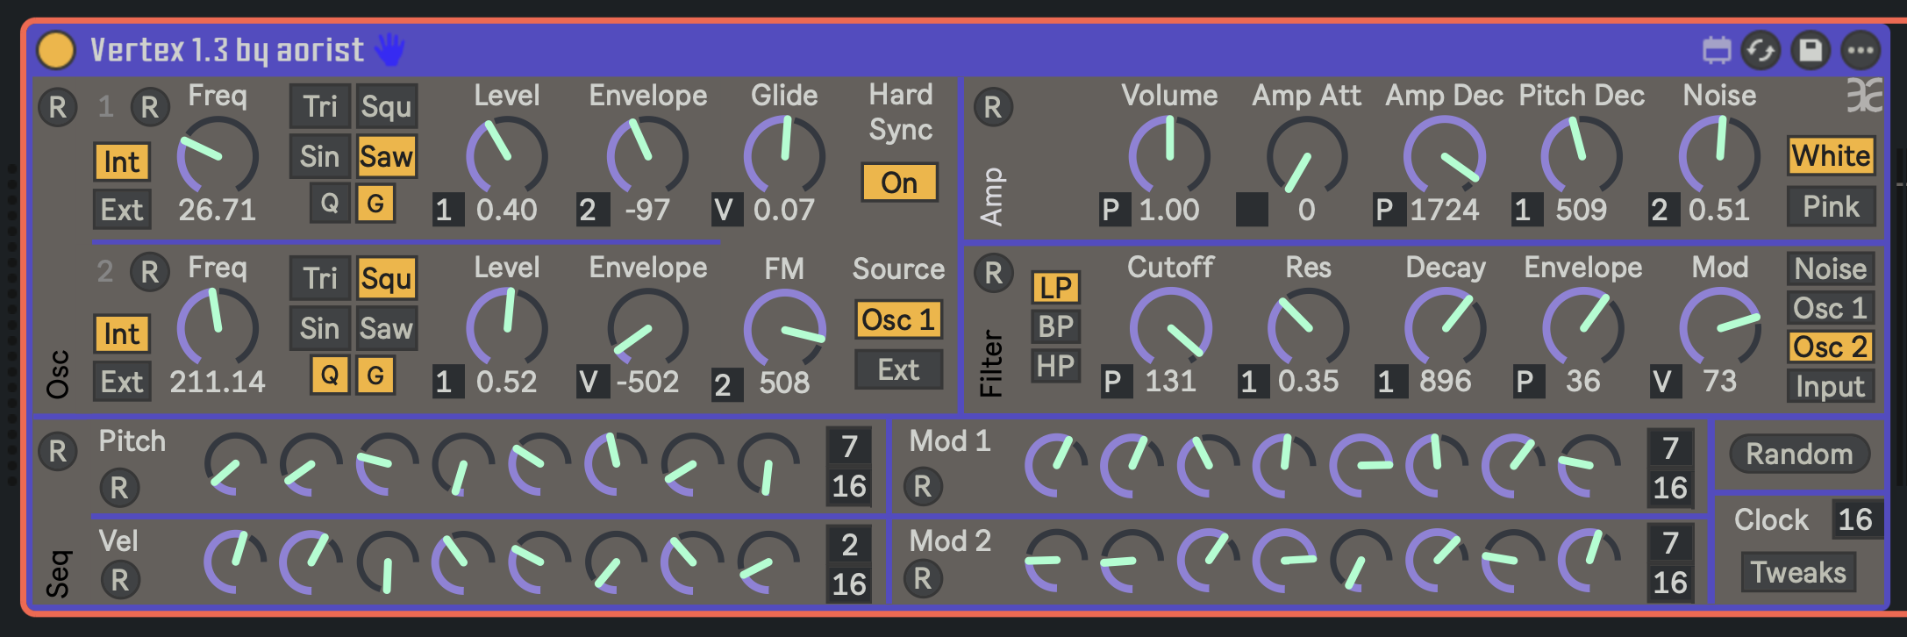Click the aorist logo in the Amp section

click(x=1863, y=96)
